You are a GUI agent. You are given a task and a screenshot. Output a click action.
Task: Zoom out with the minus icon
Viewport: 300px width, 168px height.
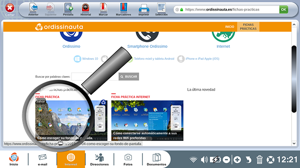[x=226, y=160]
